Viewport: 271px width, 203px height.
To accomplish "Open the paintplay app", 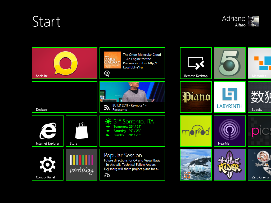I will point(81,165).
